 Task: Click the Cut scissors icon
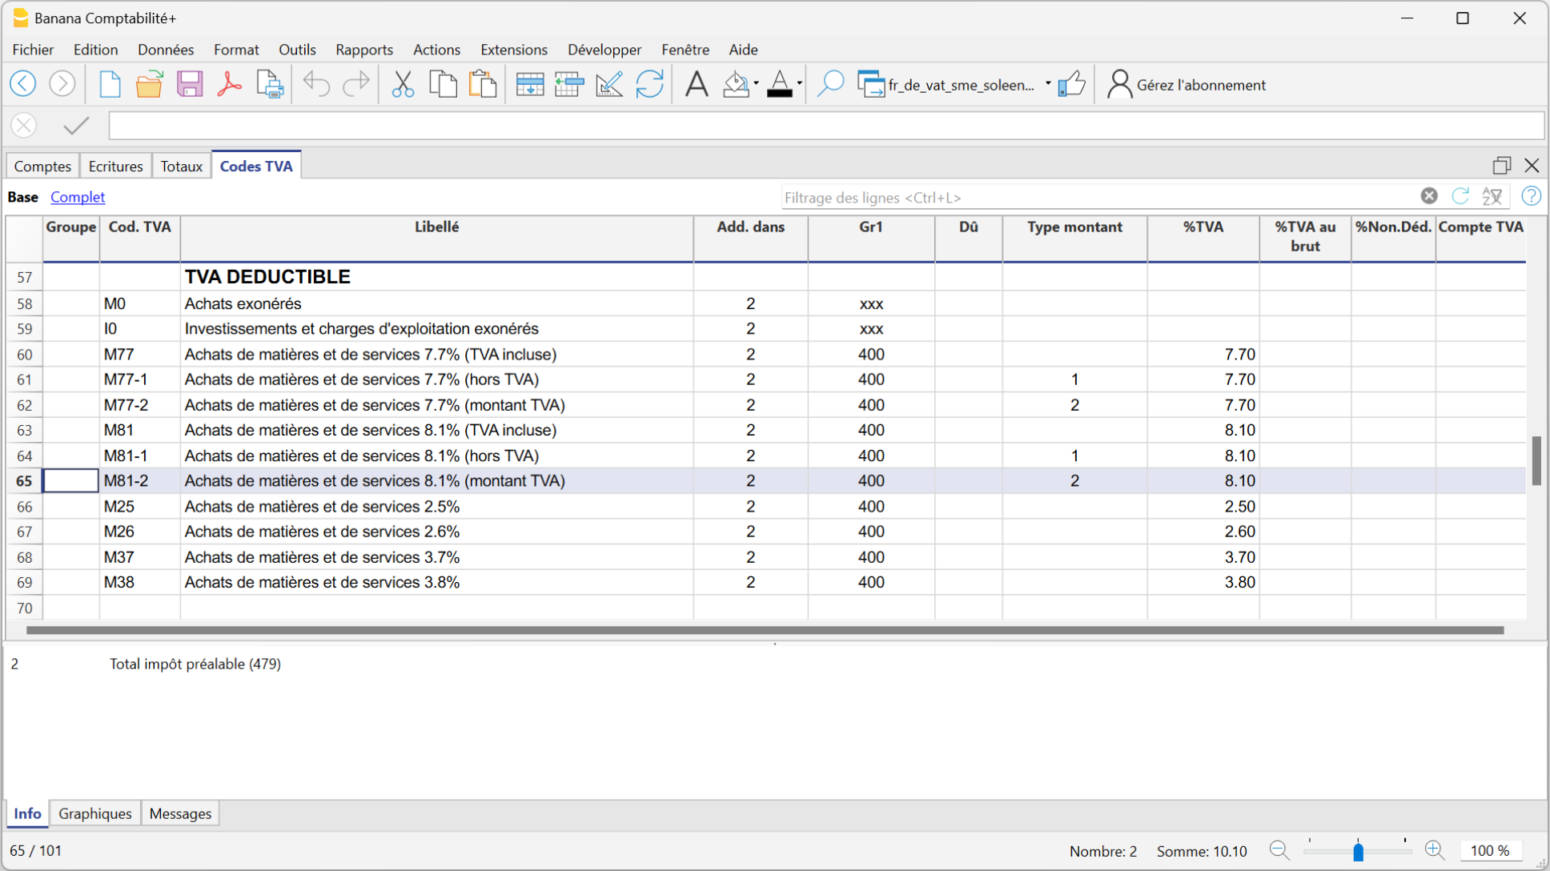403,84
